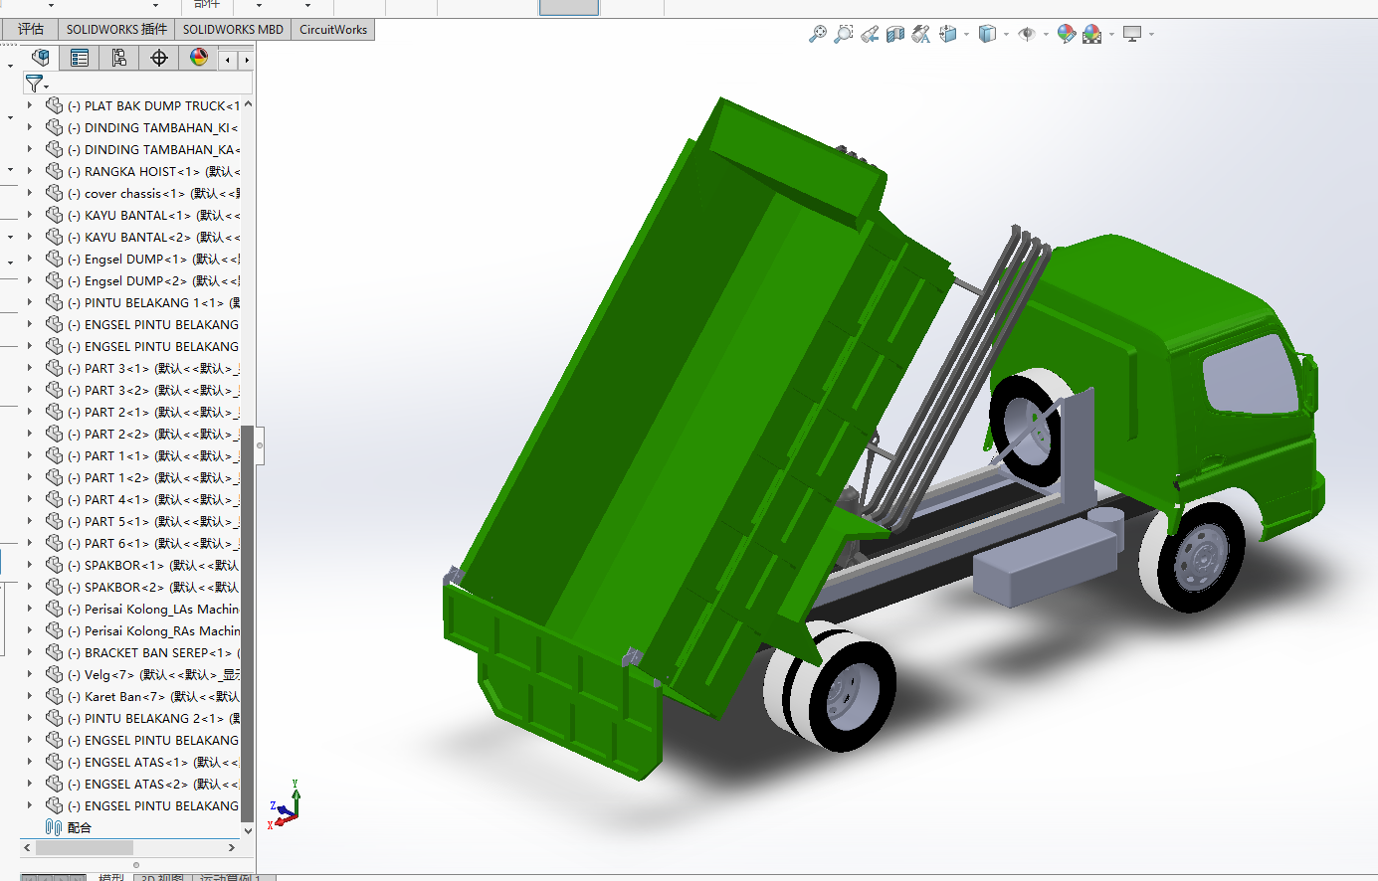The height and width of the screenshot is (881, 1378).
Task: Click the Zoom to Fit icon
Action: point(818,34)
